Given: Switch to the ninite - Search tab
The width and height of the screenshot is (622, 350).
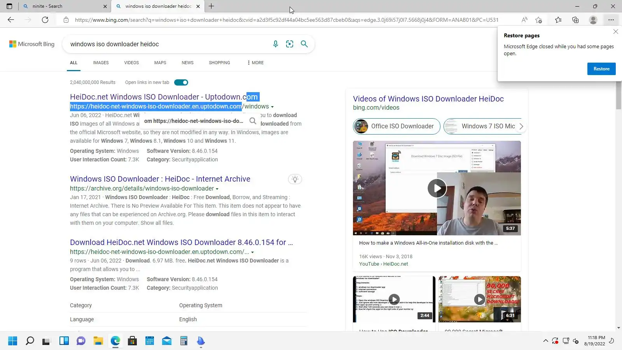Looking at the screenshot, I should pos(65,6).
